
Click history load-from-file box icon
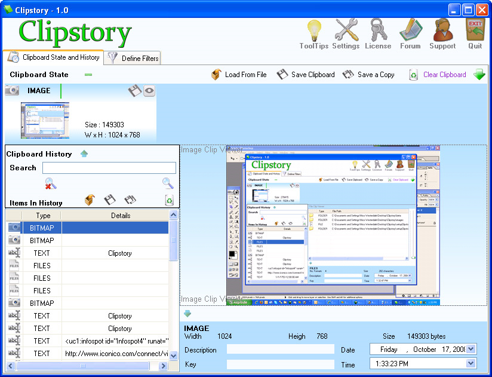90,200
